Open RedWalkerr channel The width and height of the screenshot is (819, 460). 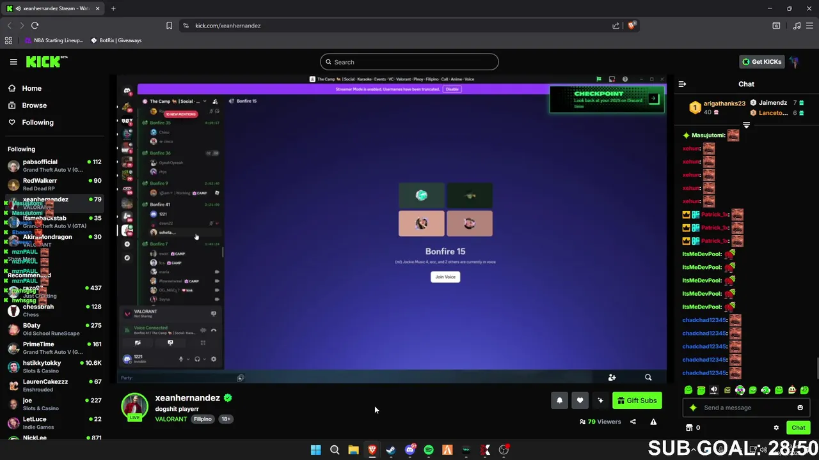54,185
